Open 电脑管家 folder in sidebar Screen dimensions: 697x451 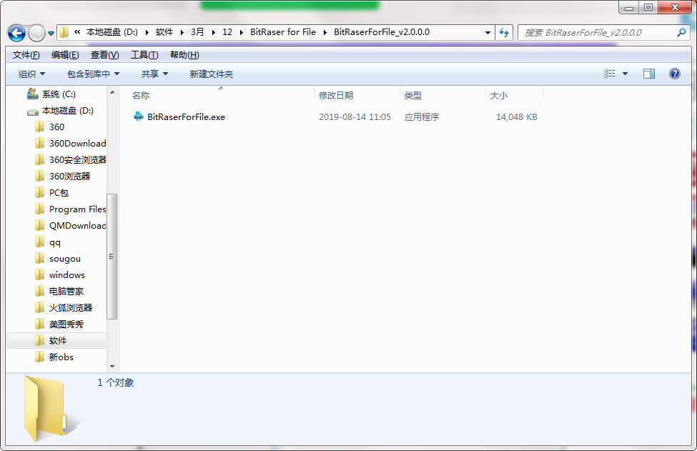(x=66, y=292)
